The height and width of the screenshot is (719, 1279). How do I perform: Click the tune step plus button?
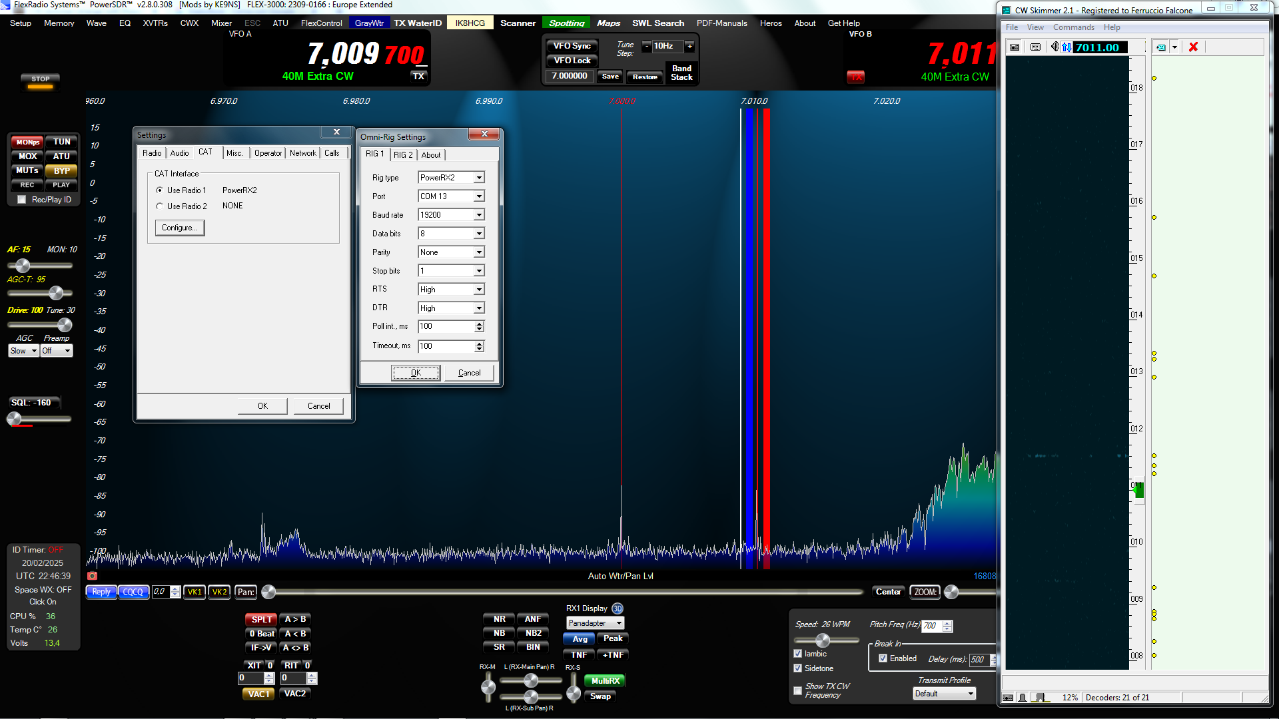point(689,46)
